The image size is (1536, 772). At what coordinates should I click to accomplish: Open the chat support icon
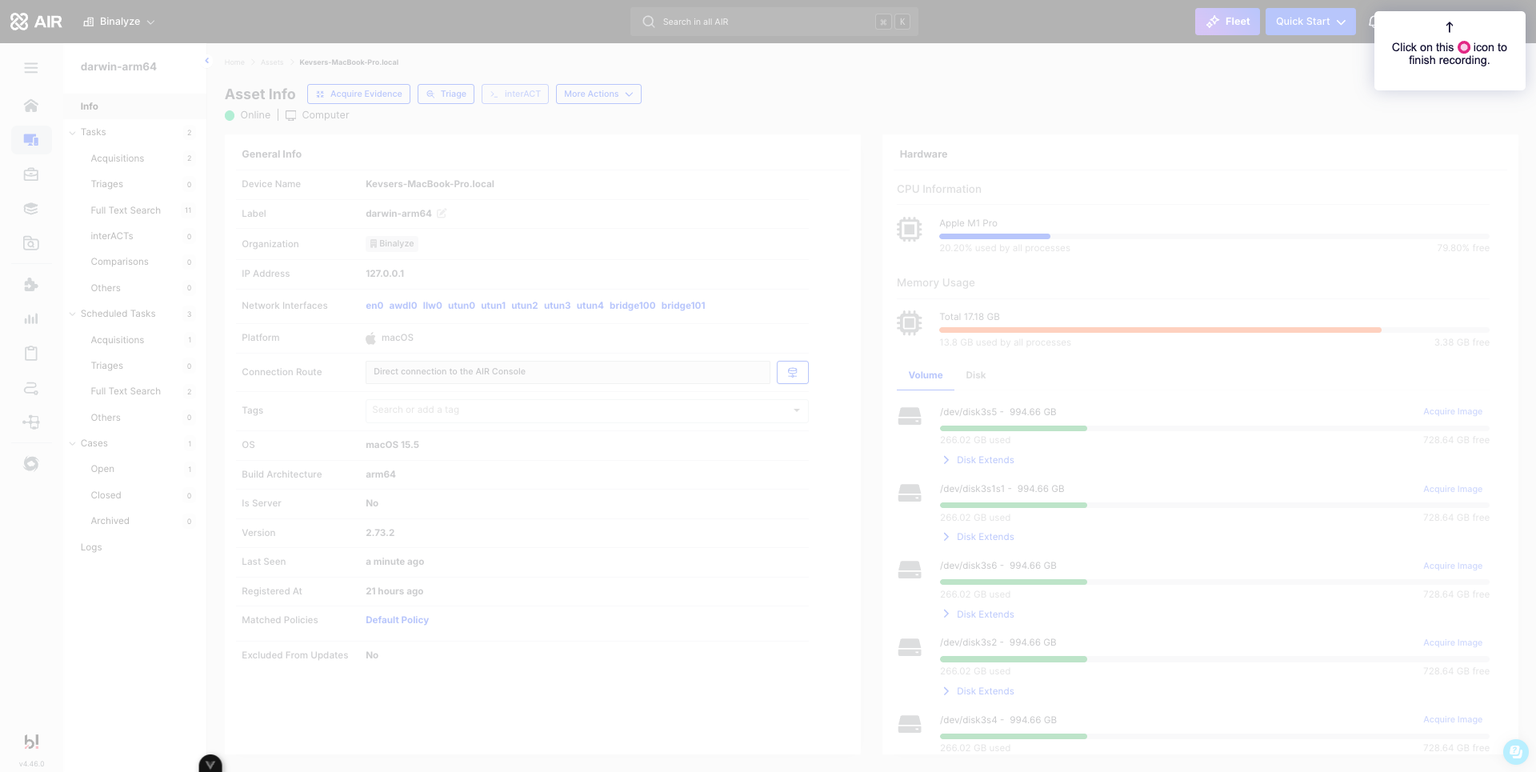1515,751
